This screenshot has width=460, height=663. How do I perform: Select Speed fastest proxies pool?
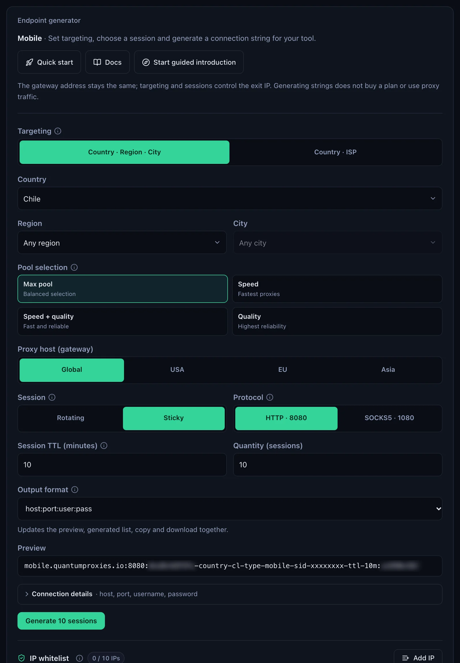pos(337,289)
